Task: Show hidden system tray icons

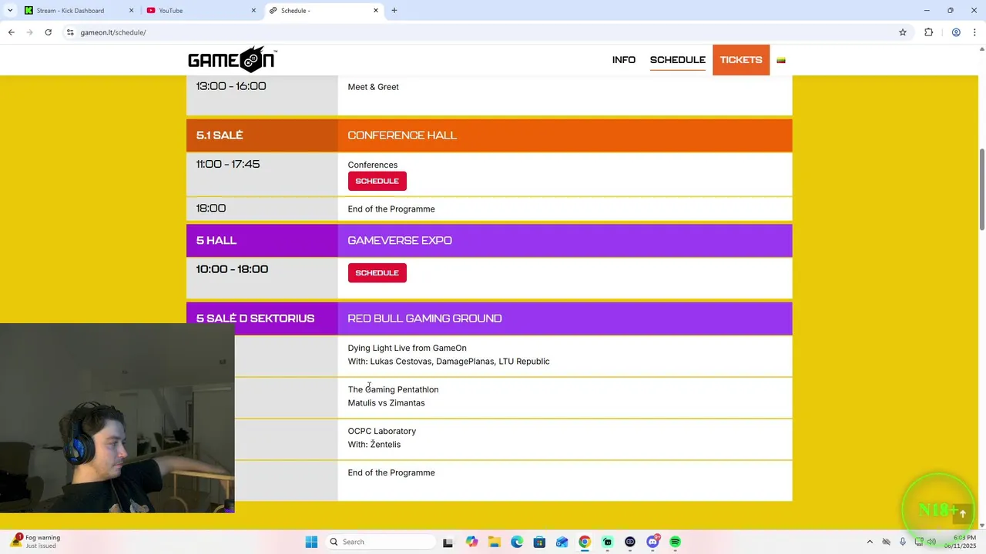Action: pyautogui.click(x=870, y=542)
